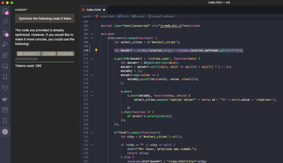Open the Docker whale icon view
283x163 pixels.
[x=5, y=99]
